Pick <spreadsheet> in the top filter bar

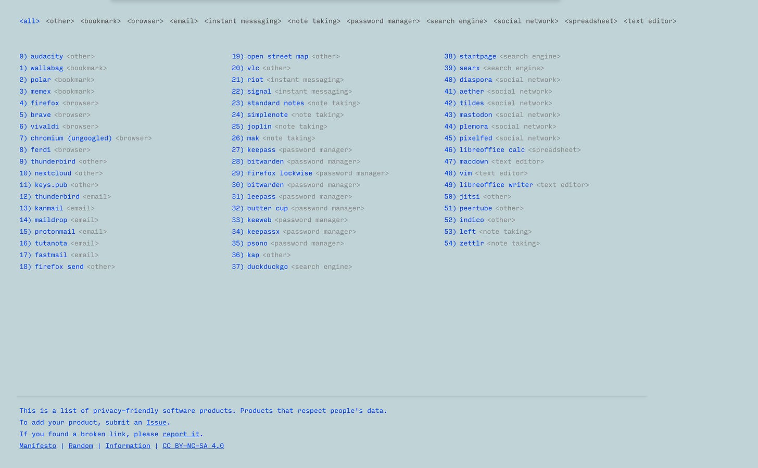[591, 21]
